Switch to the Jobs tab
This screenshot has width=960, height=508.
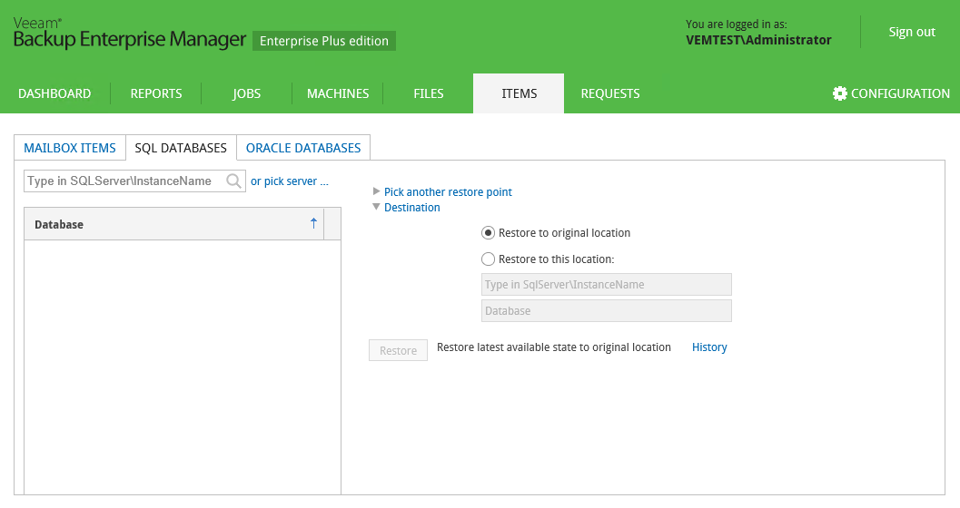click(x=247, y=93)
